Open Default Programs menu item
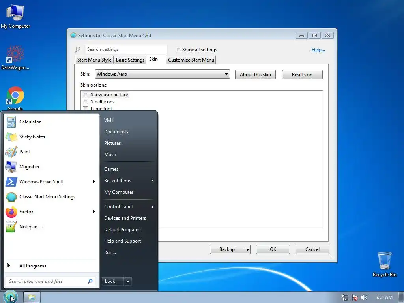404x303 pixels. pos(129,230)
